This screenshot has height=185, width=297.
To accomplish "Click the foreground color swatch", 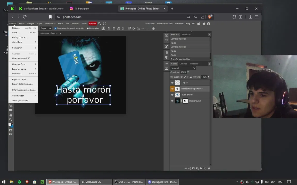I will (10, 124).
